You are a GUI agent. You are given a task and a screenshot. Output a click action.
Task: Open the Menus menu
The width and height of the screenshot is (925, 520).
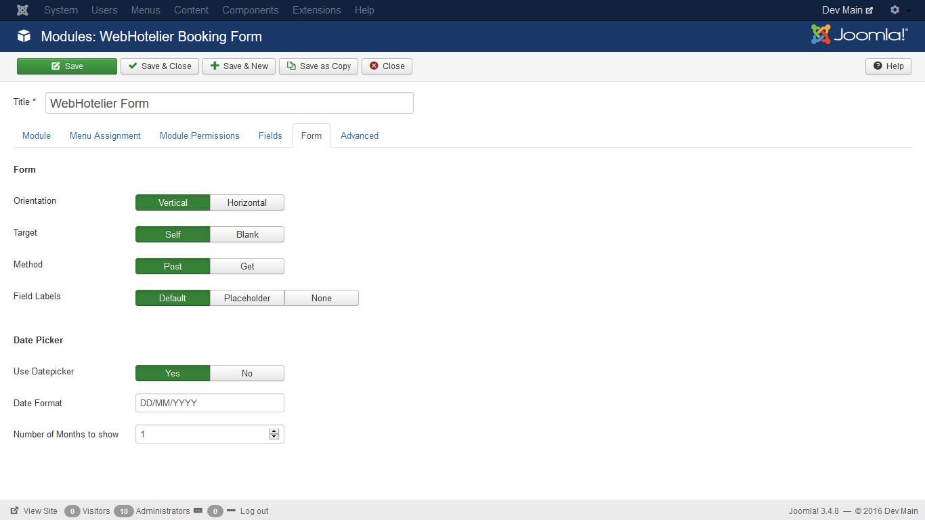pyautogui.click(x=146, y=10)
